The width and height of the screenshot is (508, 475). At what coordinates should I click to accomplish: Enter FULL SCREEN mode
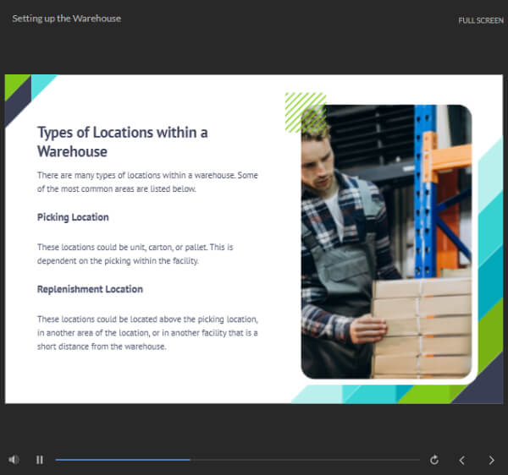(480, 20)
